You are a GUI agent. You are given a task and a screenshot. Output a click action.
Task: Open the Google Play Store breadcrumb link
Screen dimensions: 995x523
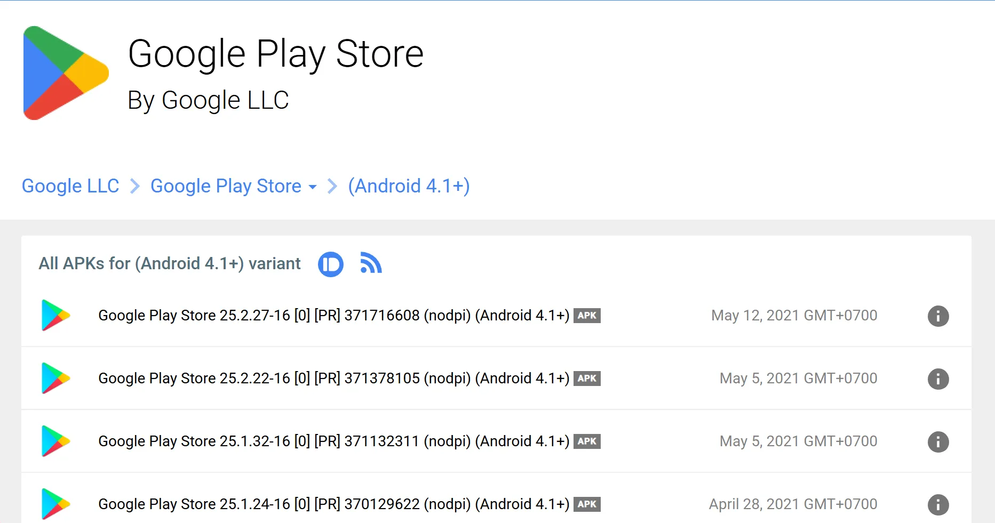click(226, 186)
